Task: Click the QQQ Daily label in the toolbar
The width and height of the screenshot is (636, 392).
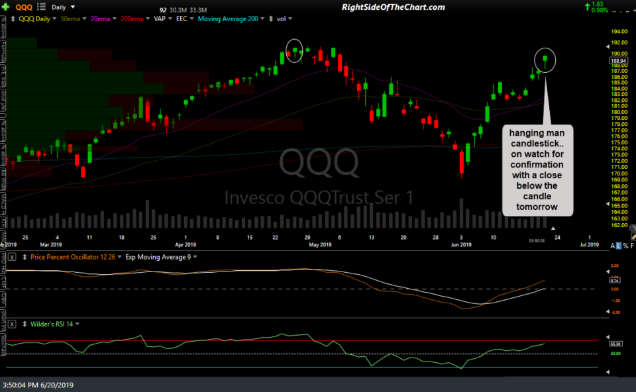Action: pyautogui.click(x=34, y=19)
